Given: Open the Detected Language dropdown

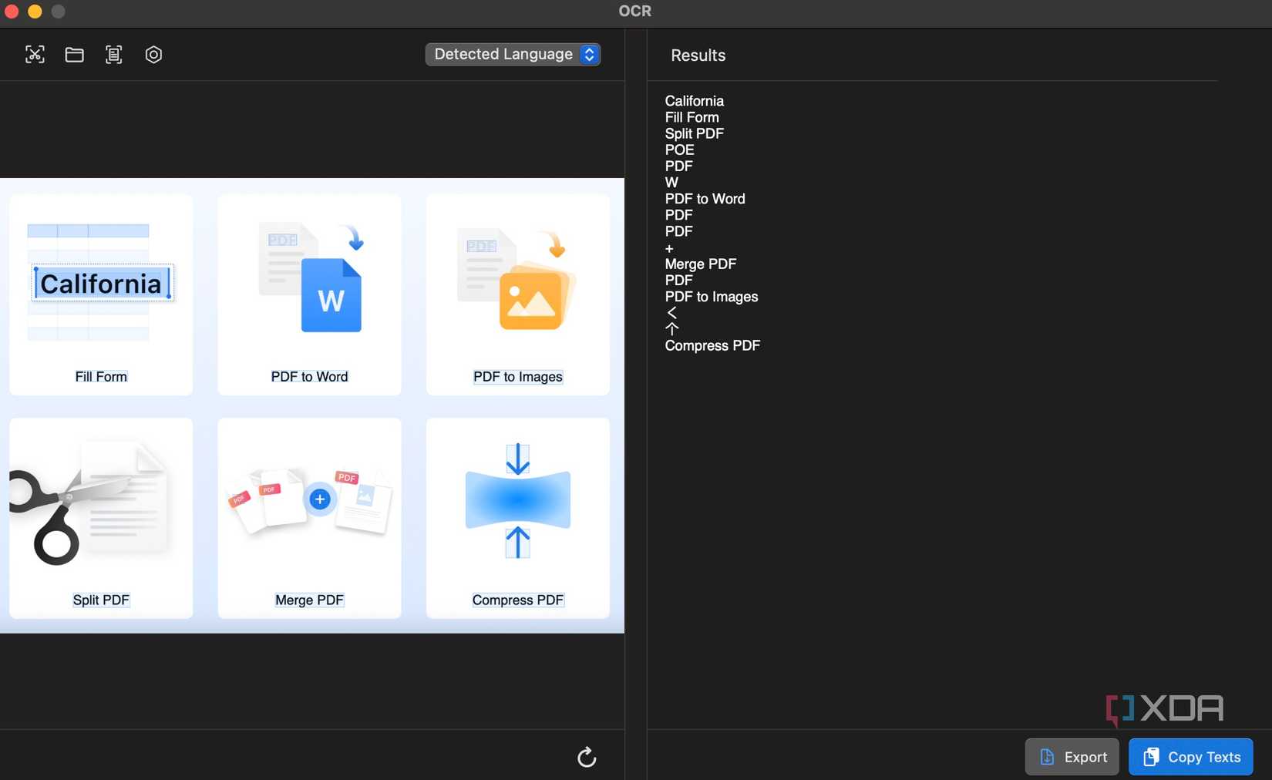Looking at the screenshot, I should tap(513, 54).
